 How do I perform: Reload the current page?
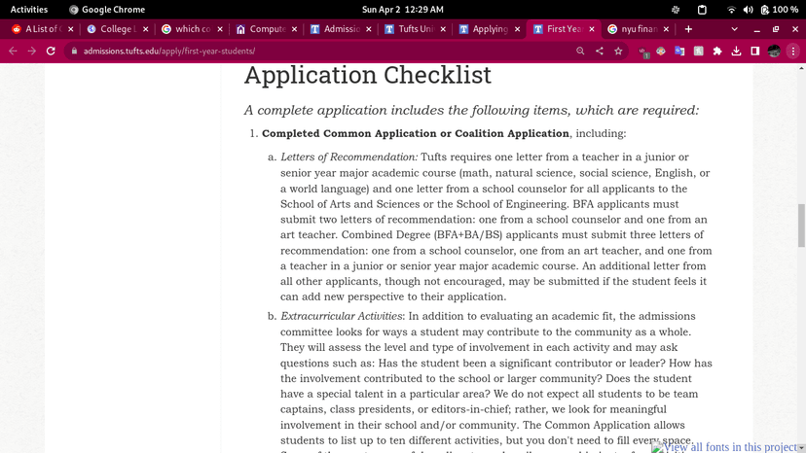(51, 51)
